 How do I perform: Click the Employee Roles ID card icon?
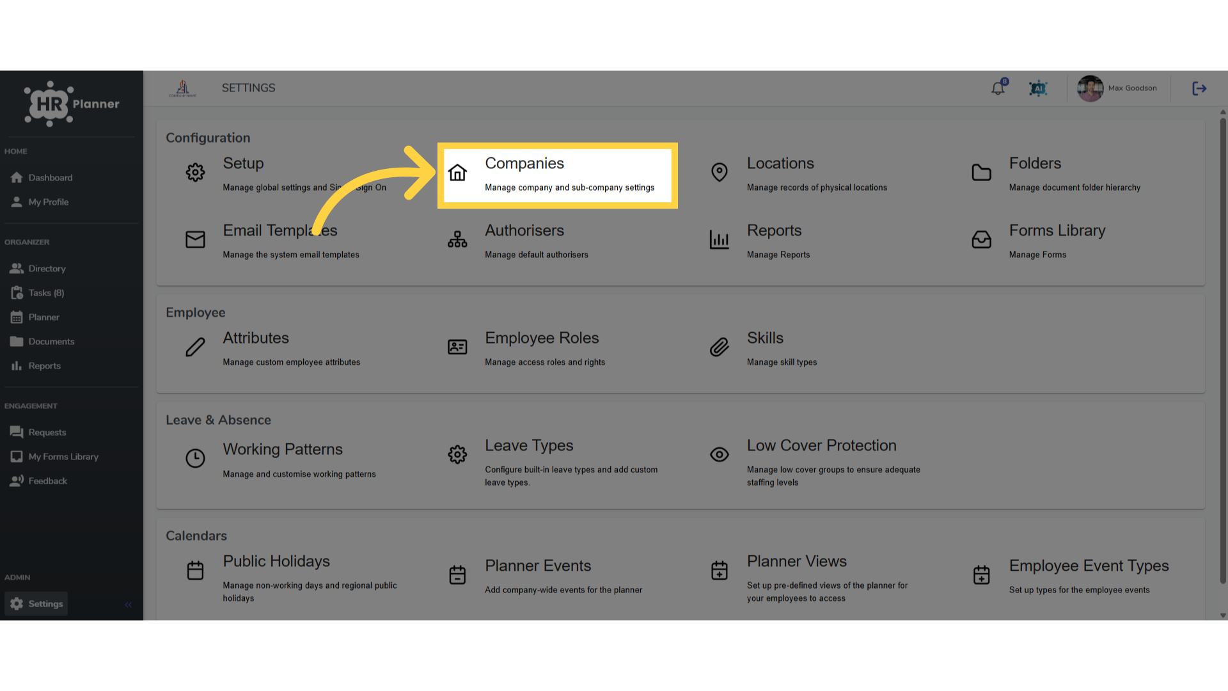tap(457, 347)
